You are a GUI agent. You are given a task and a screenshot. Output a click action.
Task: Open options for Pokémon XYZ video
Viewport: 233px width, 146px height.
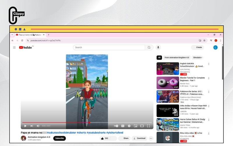[x=209, y=92]
